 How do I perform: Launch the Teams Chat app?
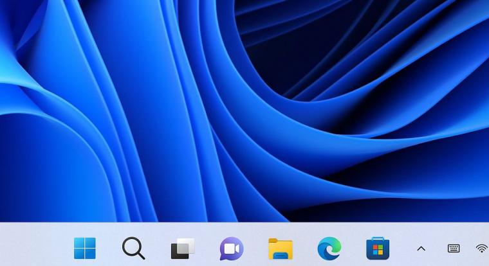pos(232,248)
